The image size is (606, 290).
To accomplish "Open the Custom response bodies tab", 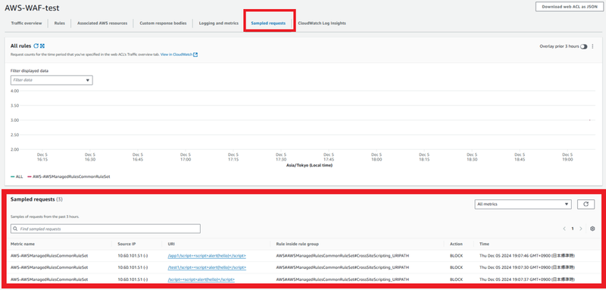I will pos(163,23).
